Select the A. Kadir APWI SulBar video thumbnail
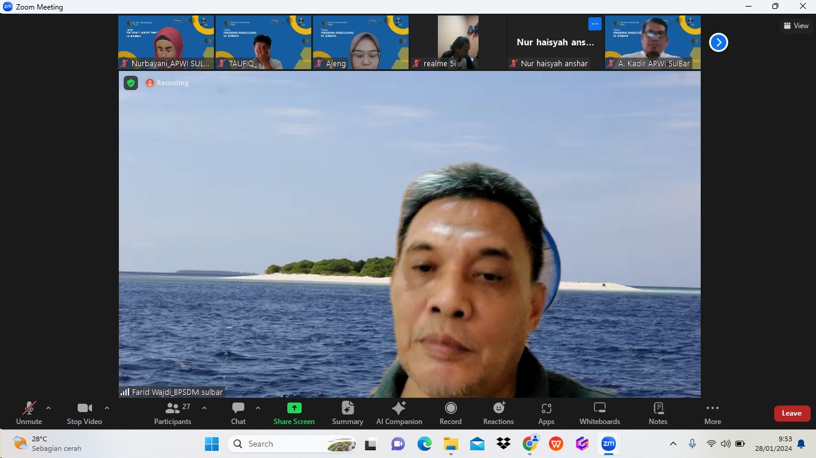Screen dimensions: 816x458 [x=652, y=42]
